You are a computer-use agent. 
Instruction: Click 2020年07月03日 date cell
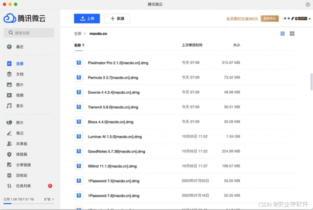coord(195,181)
